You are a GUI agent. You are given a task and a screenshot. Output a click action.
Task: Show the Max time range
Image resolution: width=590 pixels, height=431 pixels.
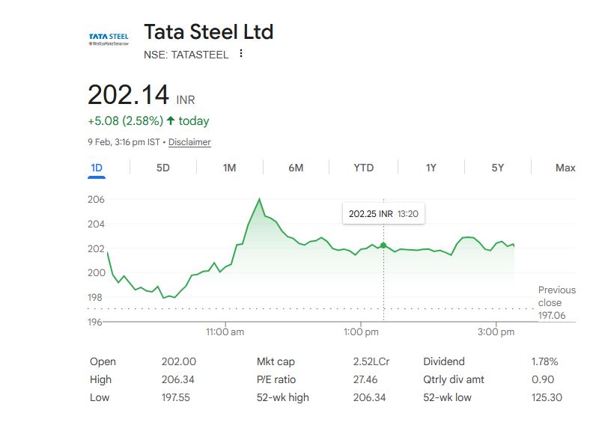tap(565, 168)
